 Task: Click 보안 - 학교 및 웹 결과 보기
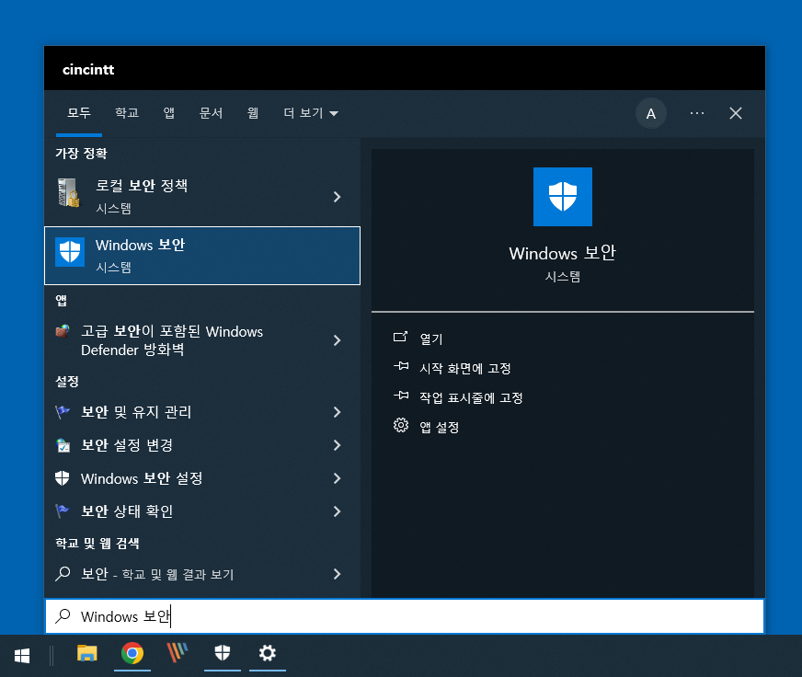tap(202, 574)
